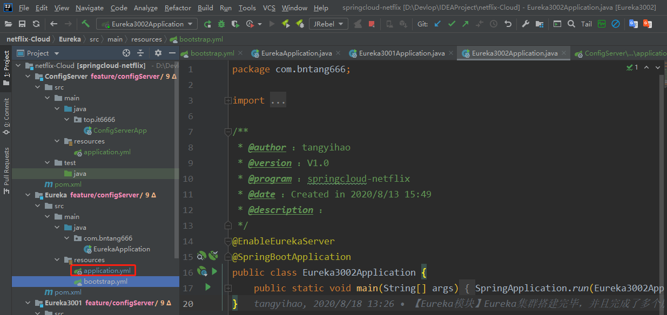Screen dimensions: 667x315
Task: Close the Eureka3002Application.java tab
Action: [x=564, y=53]
